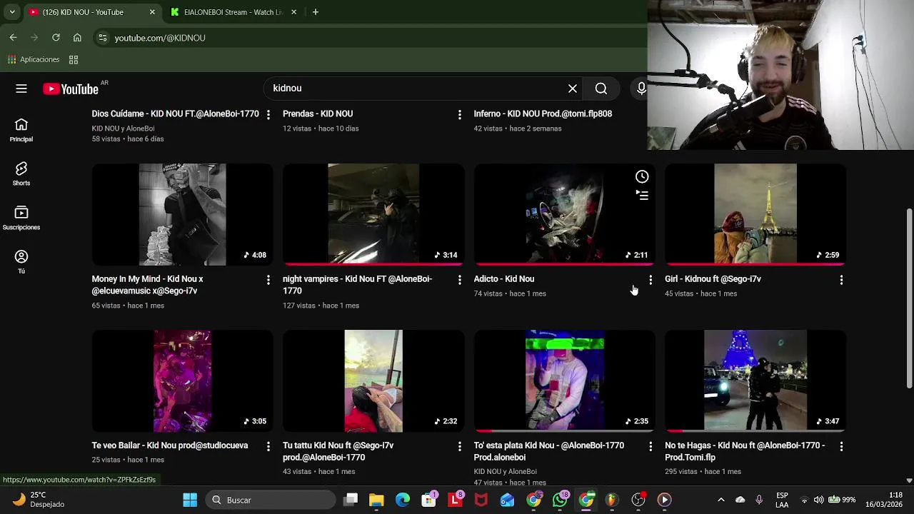Open volume control in system tray

818,500
